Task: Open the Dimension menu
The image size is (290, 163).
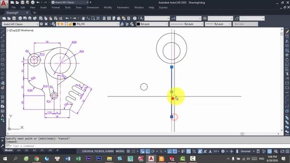Action: pos(93,8)
